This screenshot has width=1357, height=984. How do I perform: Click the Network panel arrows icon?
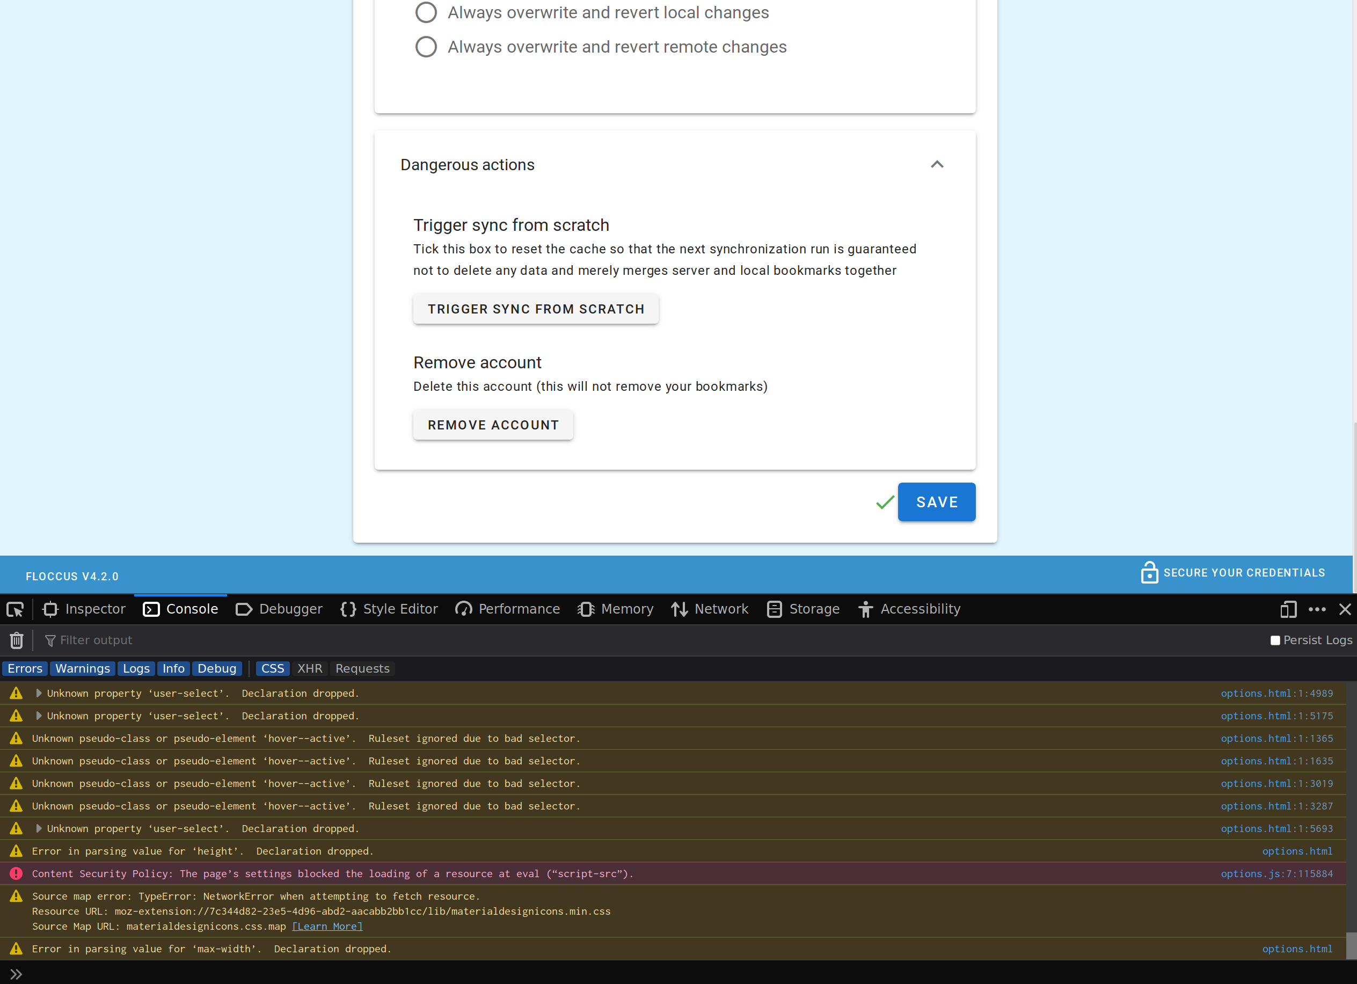coord(679,609)
